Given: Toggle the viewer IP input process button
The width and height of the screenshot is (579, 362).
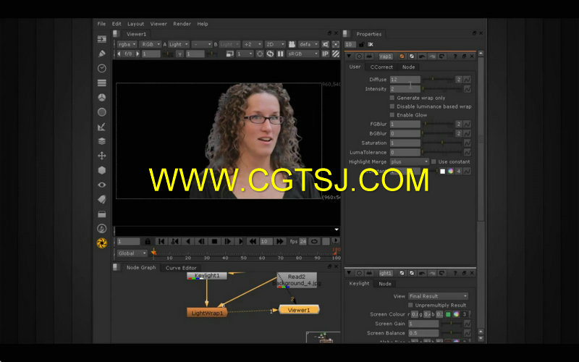Looking at the screenshot, I should pyautogui.click(x=325, y=54).
